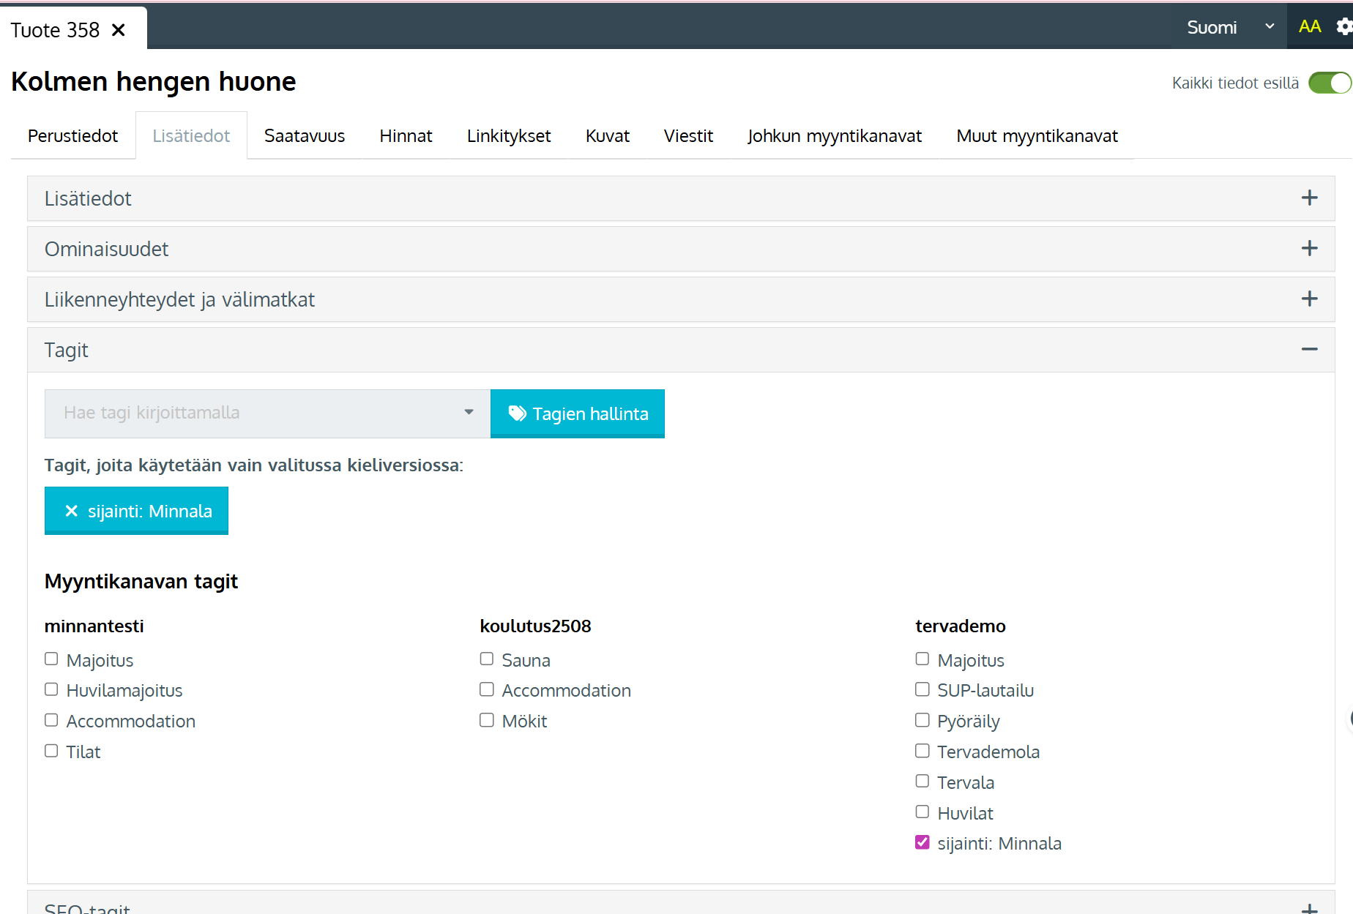
Task: Check Tervala checkbox
Action: click(x=922, y=782)
